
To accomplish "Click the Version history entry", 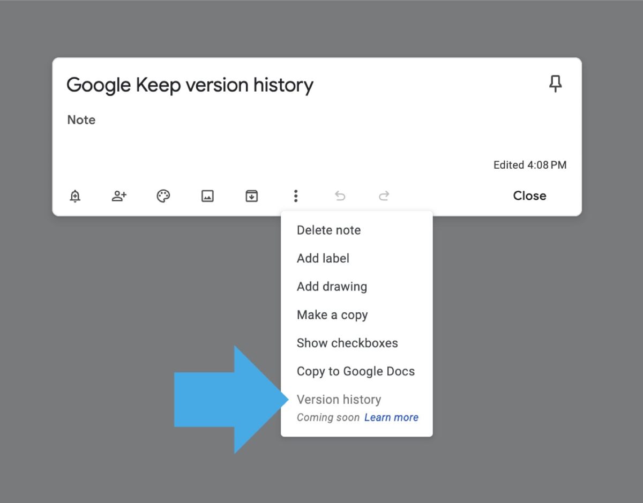I will (x=339, y=400).
